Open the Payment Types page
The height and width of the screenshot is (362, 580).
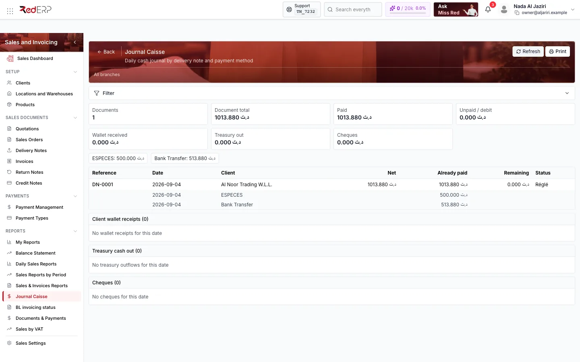coord(32,218)
